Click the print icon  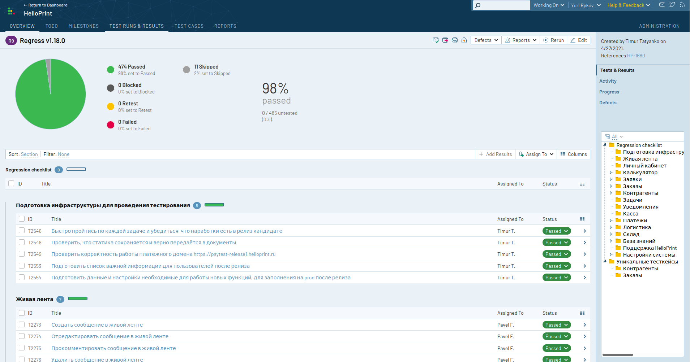455,40
